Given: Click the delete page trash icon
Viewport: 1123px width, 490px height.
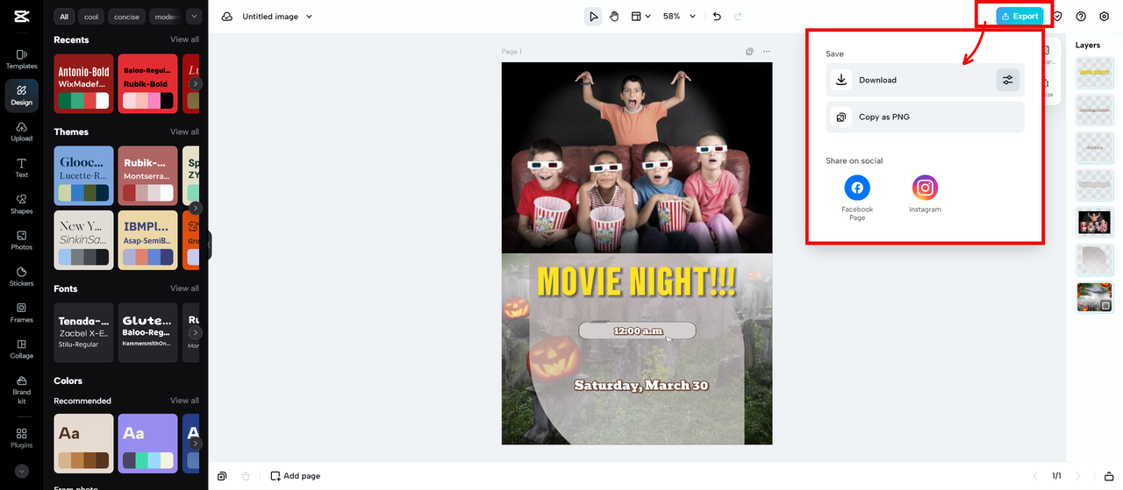Looking at the screenshot, I should (x=246, y=476).
